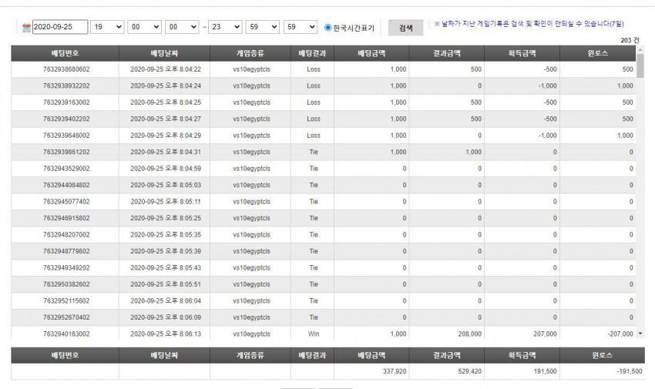Screen dimensions: 655x389
Task: Select bet number 7632948207002
Action: [66, 235]
